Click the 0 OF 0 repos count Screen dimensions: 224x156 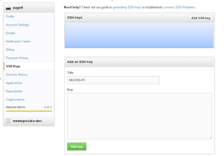pyautogui.click(x=48, y=107)
